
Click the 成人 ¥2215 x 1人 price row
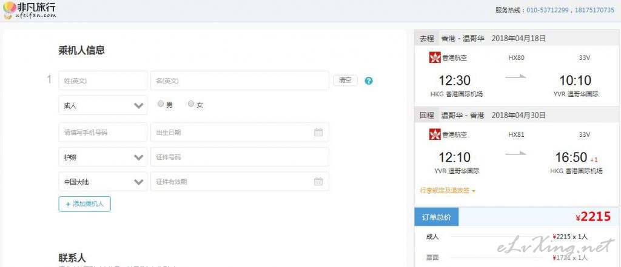point(507,237)
